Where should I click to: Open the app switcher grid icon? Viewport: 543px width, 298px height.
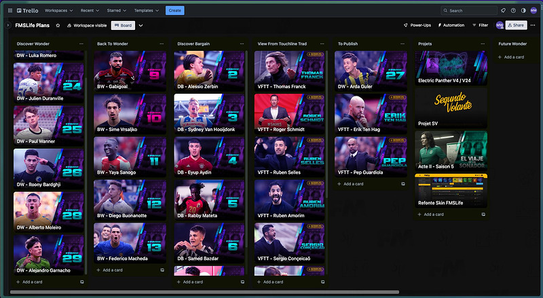pyautogui.click(x=10, y=10)
